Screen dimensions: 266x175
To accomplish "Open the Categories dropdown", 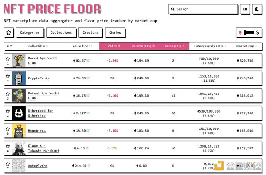I will 30,32.
